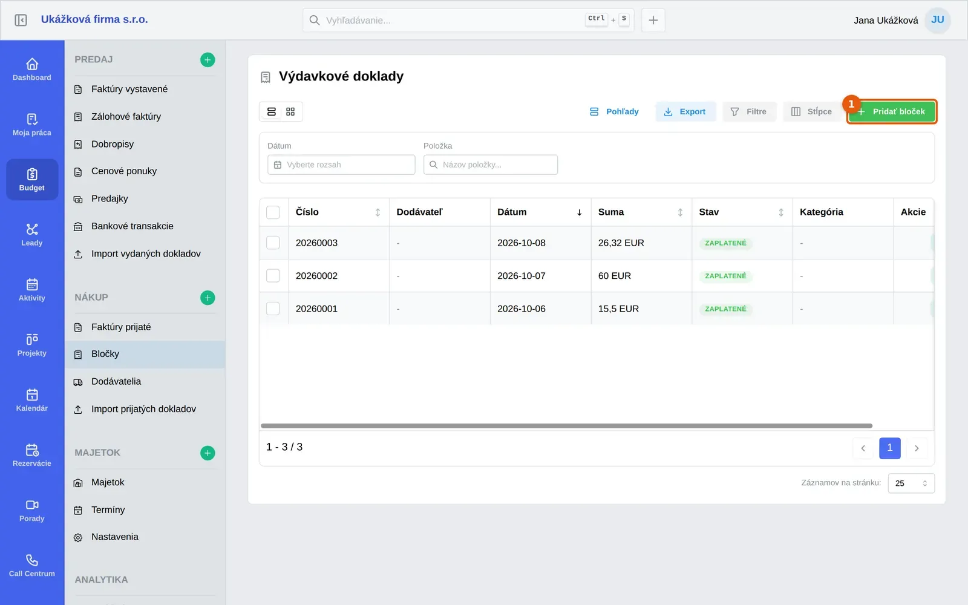Open Dashboard from the left rail
968x605 pixels.
[32, 70]
